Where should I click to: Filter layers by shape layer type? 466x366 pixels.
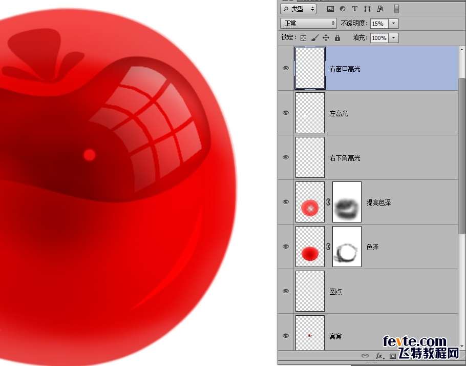(x=367, y=9)
